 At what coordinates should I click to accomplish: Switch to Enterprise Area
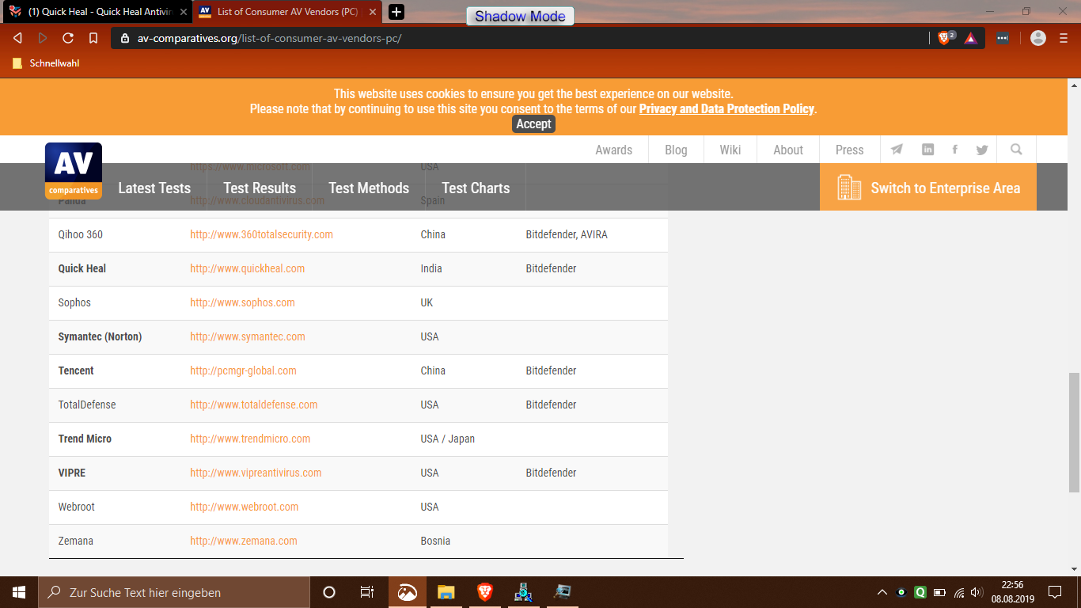(928, 188)
